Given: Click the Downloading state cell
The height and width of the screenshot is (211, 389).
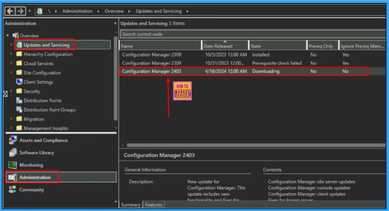Looking at the screenshot, I should (x=266, y=71).
